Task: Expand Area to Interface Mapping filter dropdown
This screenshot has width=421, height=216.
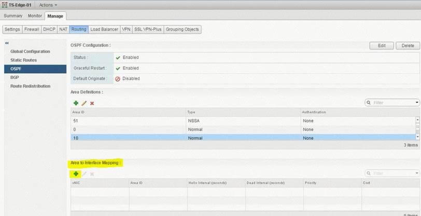Action: point(417,173)
